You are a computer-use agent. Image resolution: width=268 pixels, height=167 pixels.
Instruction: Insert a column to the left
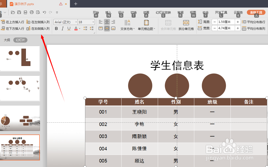pos(38,22)
